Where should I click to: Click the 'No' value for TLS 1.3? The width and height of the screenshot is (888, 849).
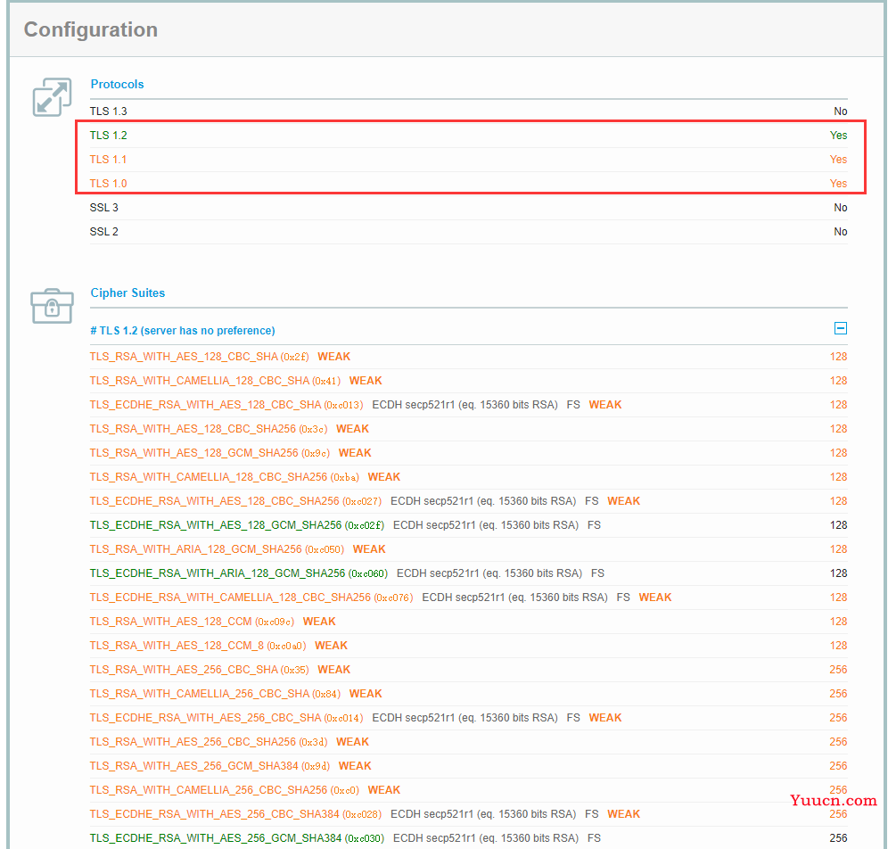841,111
